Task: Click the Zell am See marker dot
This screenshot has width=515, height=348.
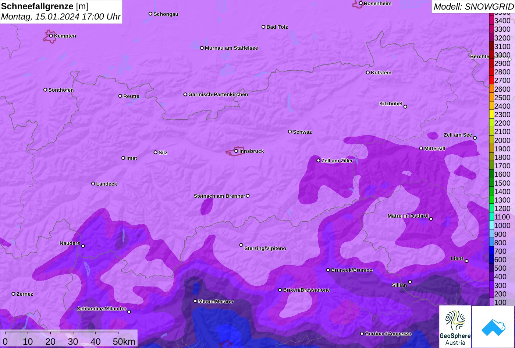Action: (x=475, y=138)
